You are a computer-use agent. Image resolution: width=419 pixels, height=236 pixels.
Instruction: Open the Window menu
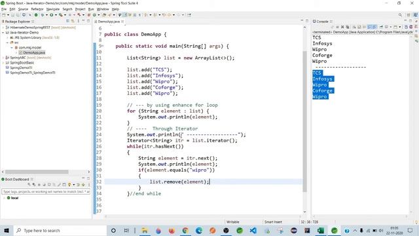[x=103, y=9]
